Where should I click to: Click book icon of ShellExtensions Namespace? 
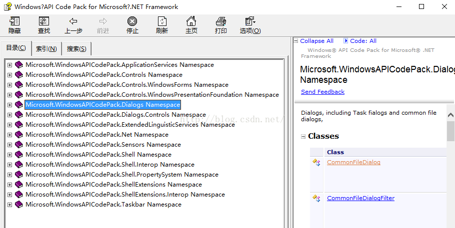(x=19, y=185)
